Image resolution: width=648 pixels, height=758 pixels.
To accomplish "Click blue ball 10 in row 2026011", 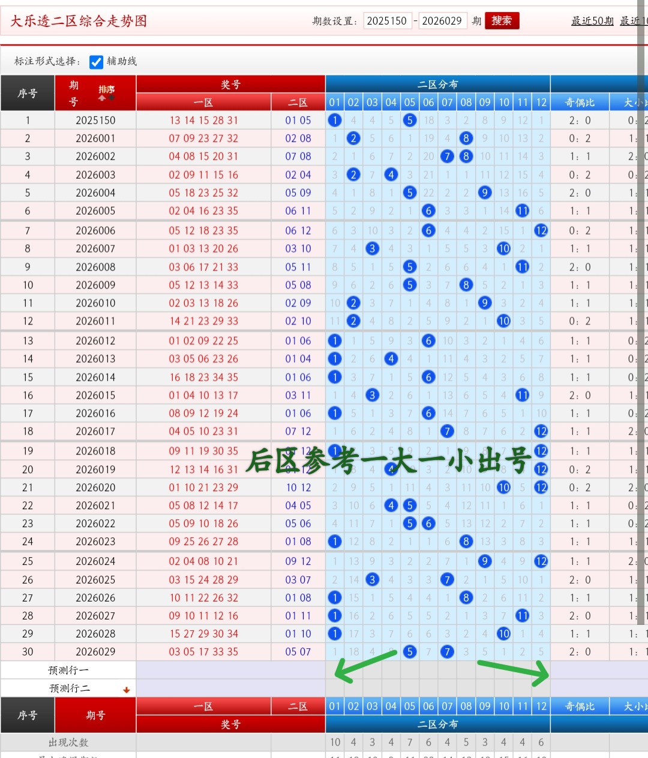I will [503, 321].
